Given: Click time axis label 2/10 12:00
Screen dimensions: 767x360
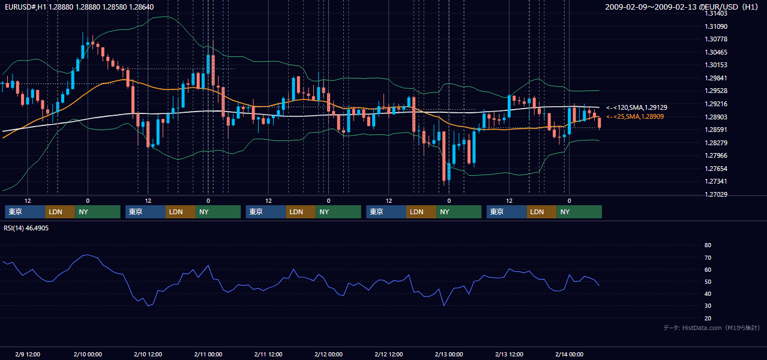Looking at the screenshot, I should [x=148, y=354].
